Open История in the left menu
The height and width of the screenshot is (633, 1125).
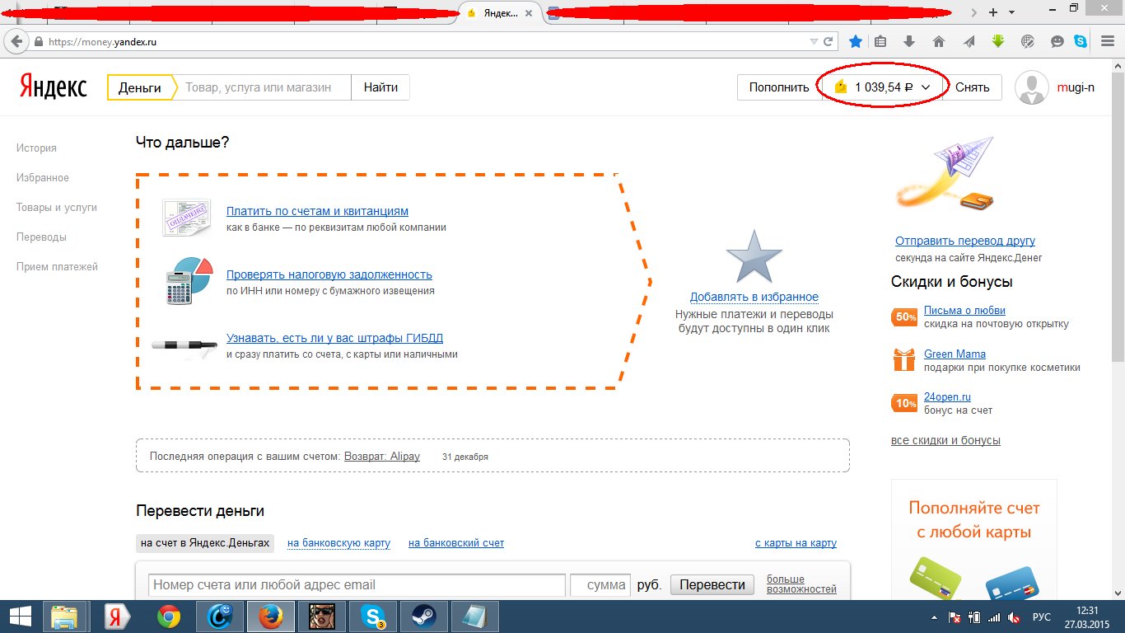point(36,148)
